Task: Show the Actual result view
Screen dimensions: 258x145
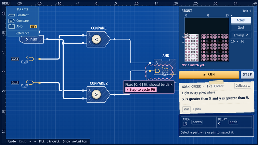Action: (x=241, y=20)
